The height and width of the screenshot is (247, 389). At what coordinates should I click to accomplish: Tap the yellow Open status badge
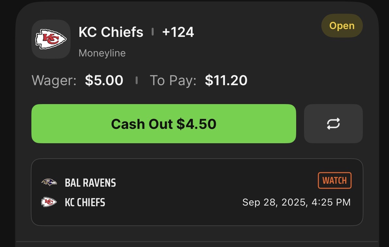tap(342, 25)
